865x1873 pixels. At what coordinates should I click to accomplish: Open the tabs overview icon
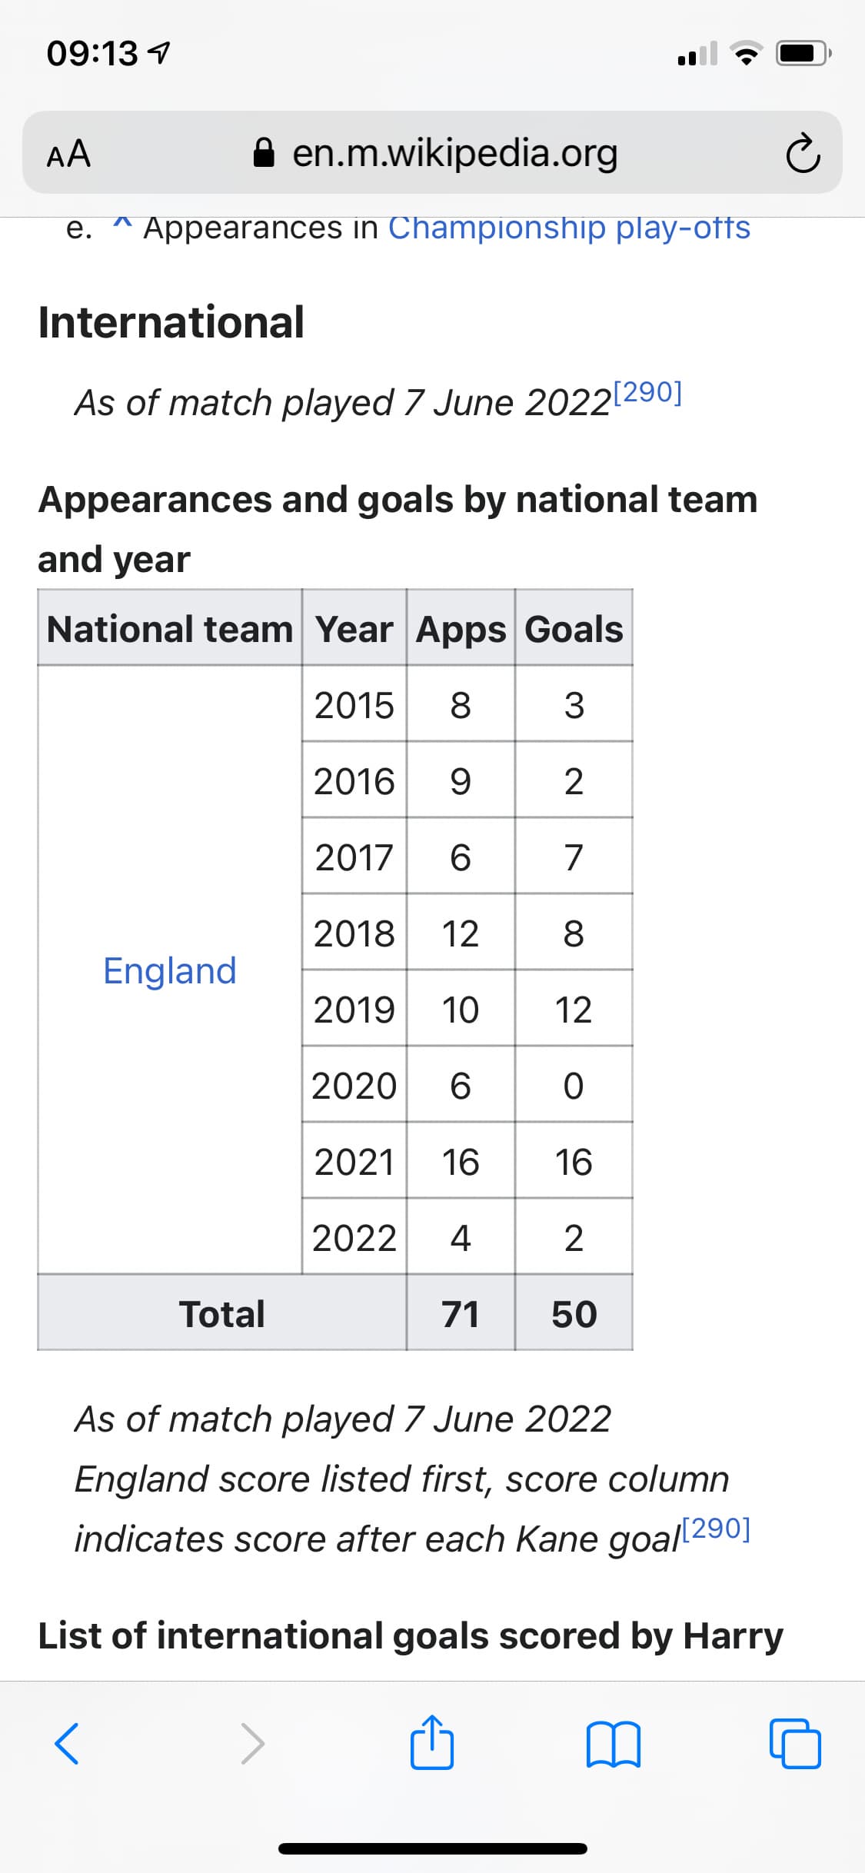point(796,1743)
